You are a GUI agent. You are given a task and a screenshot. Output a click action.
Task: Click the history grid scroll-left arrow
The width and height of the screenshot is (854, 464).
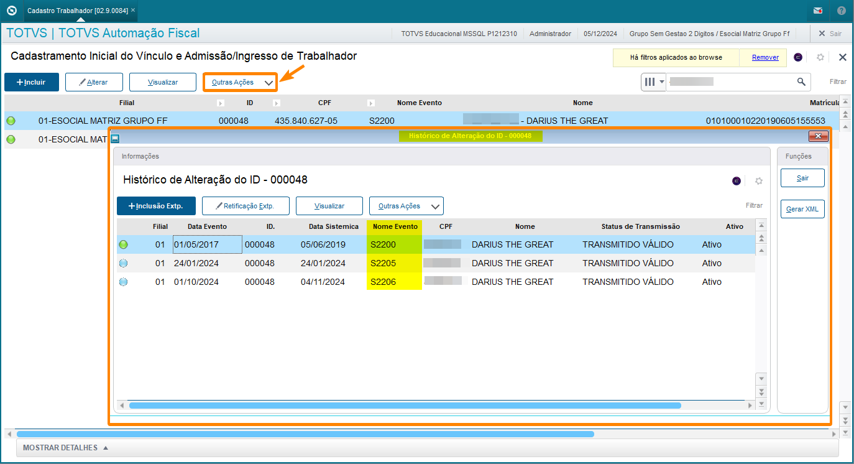[122, 406]
